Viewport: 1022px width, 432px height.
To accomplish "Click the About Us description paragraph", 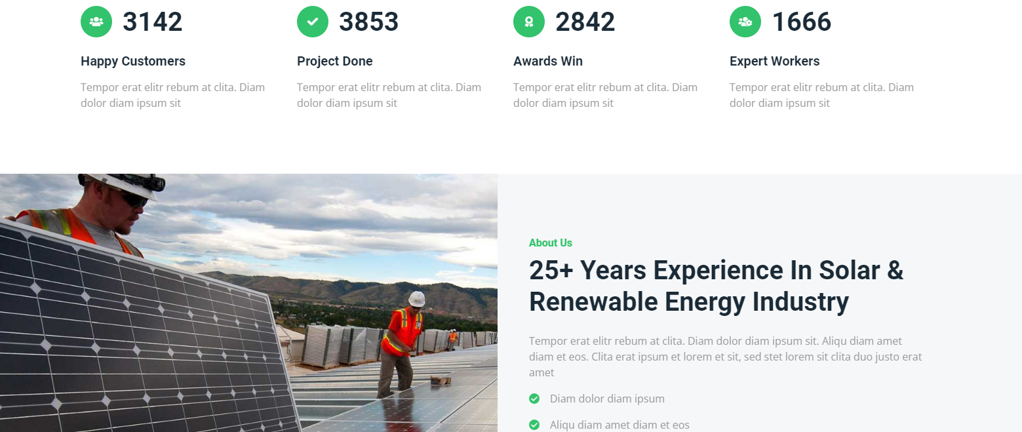I will [x=725, y=357].
